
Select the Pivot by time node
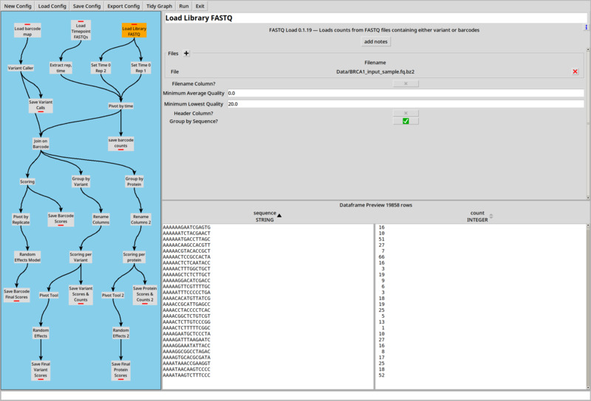click(x=120, y=106)
